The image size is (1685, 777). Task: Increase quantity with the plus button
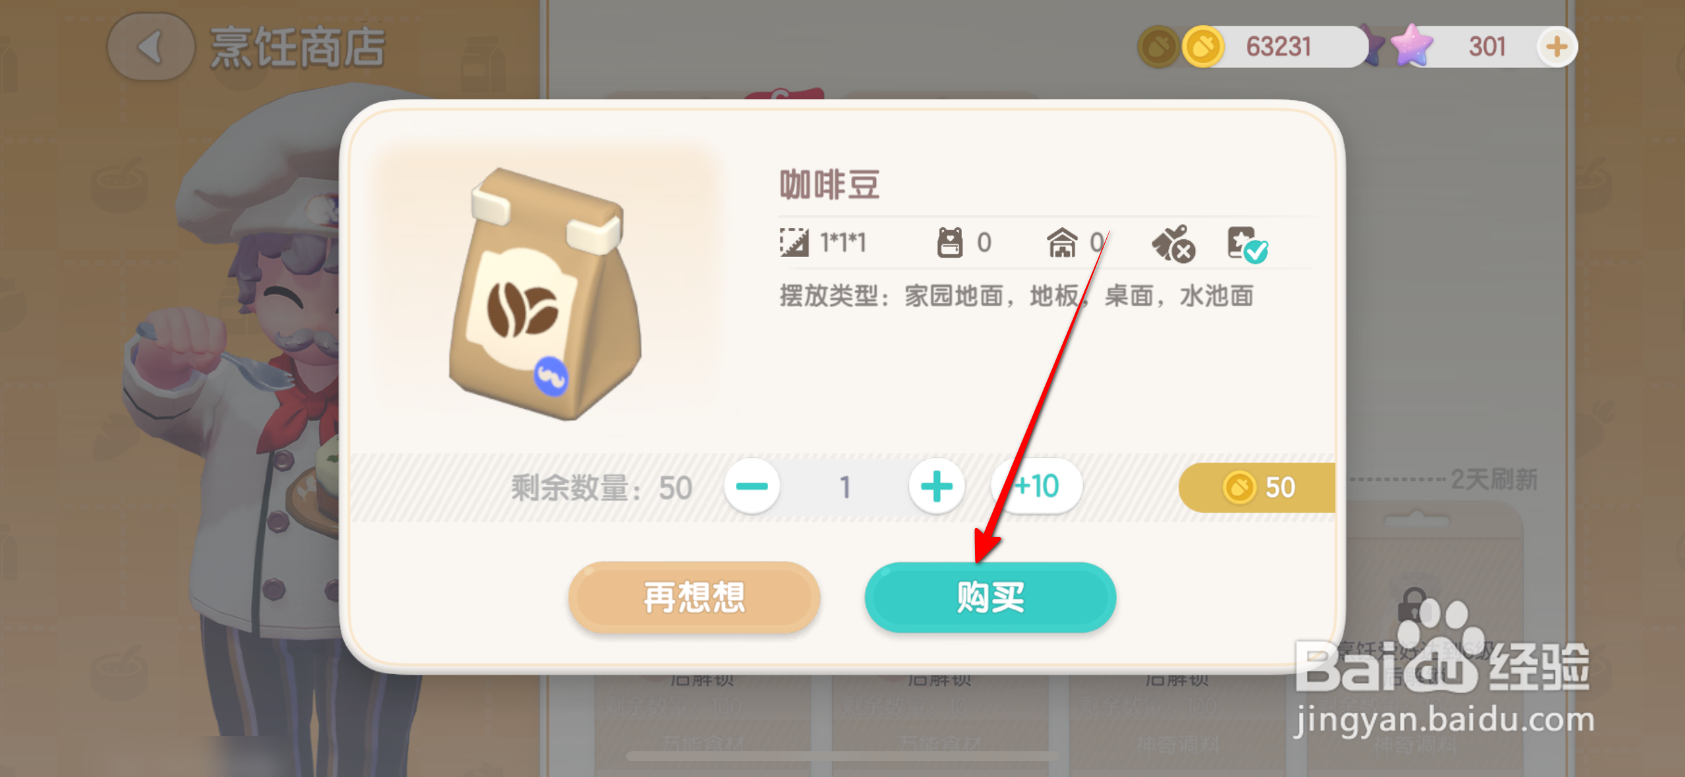pyautogui.click(x=936, y=487)
